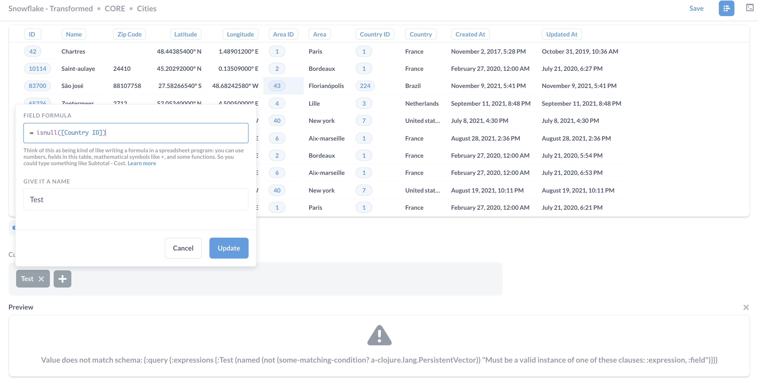
Task: Open the native query console icon
Action: point(749,8)
